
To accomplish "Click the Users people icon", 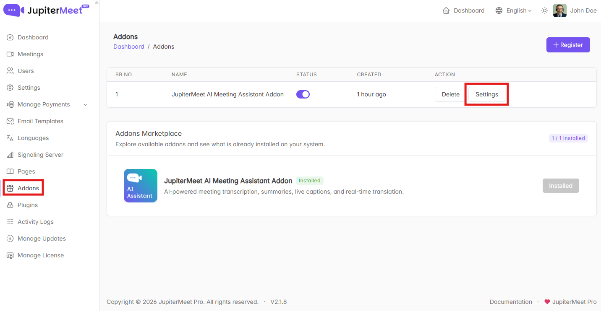I will click(x=10, y=71).
